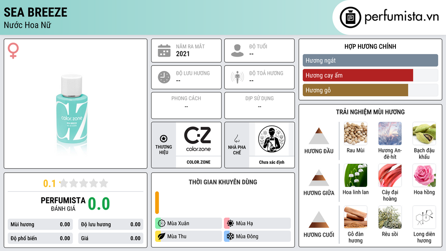The width and height of the screenshot is (446, 251).
Task: Click the clock icon beside Độ lưu hương
Action: point(164,78)
